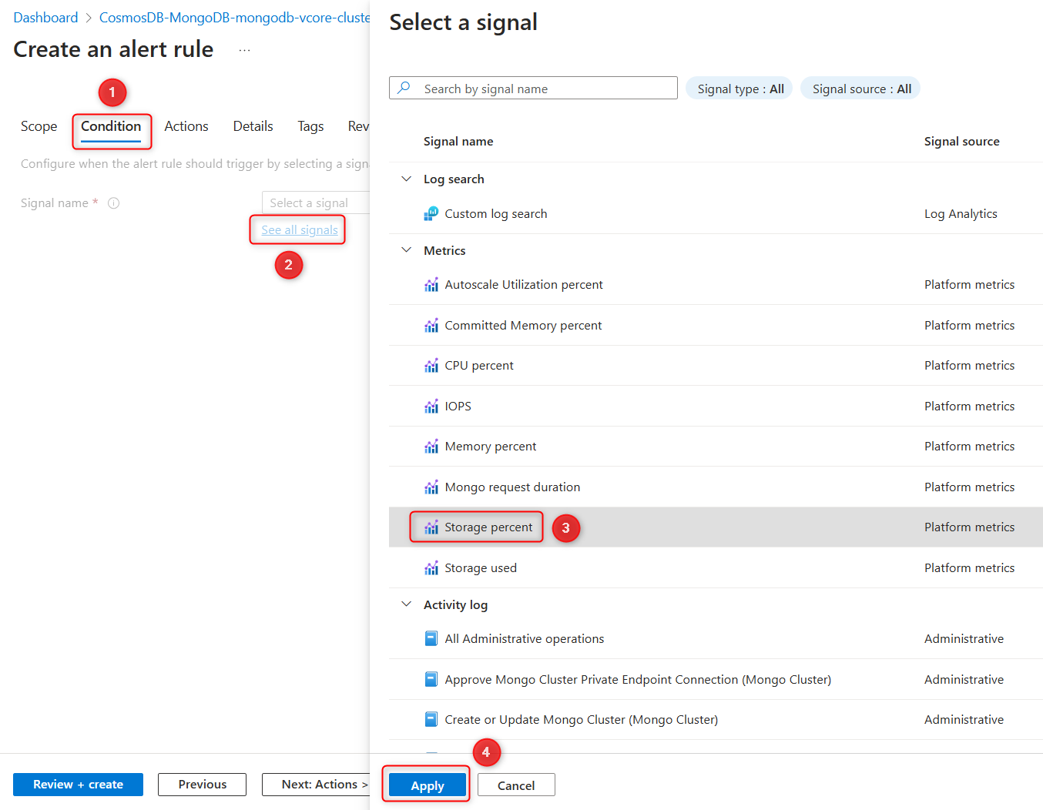The height and width of the screenshot is (810, 1043).
Task: Collapse the Activity log section
Action: [406, 604]
